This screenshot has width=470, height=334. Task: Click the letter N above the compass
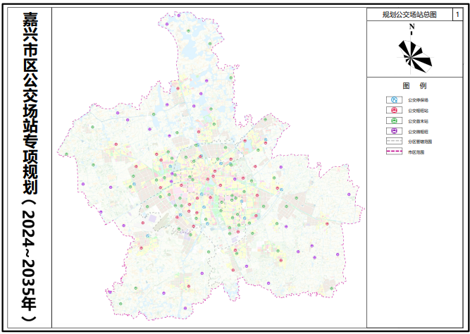tap(412, 26)
